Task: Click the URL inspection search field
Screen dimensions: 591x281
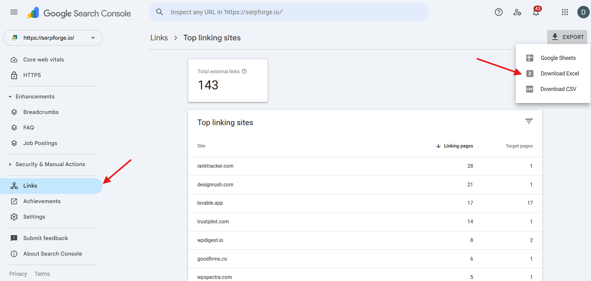Action: (x=289, y=12)
